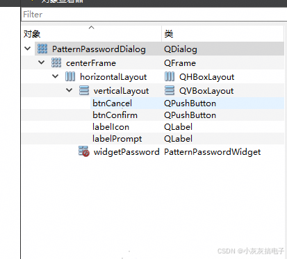This screenshot has width=287, height=259.
Task: Click the grid icon beside PatternPasswordDialog
Action: 42,49
